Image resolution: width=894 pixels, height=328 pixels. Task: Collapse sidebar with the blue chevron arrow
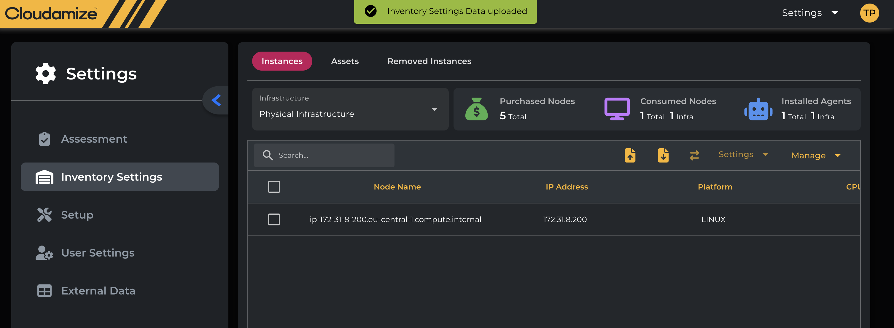[216, 100]
